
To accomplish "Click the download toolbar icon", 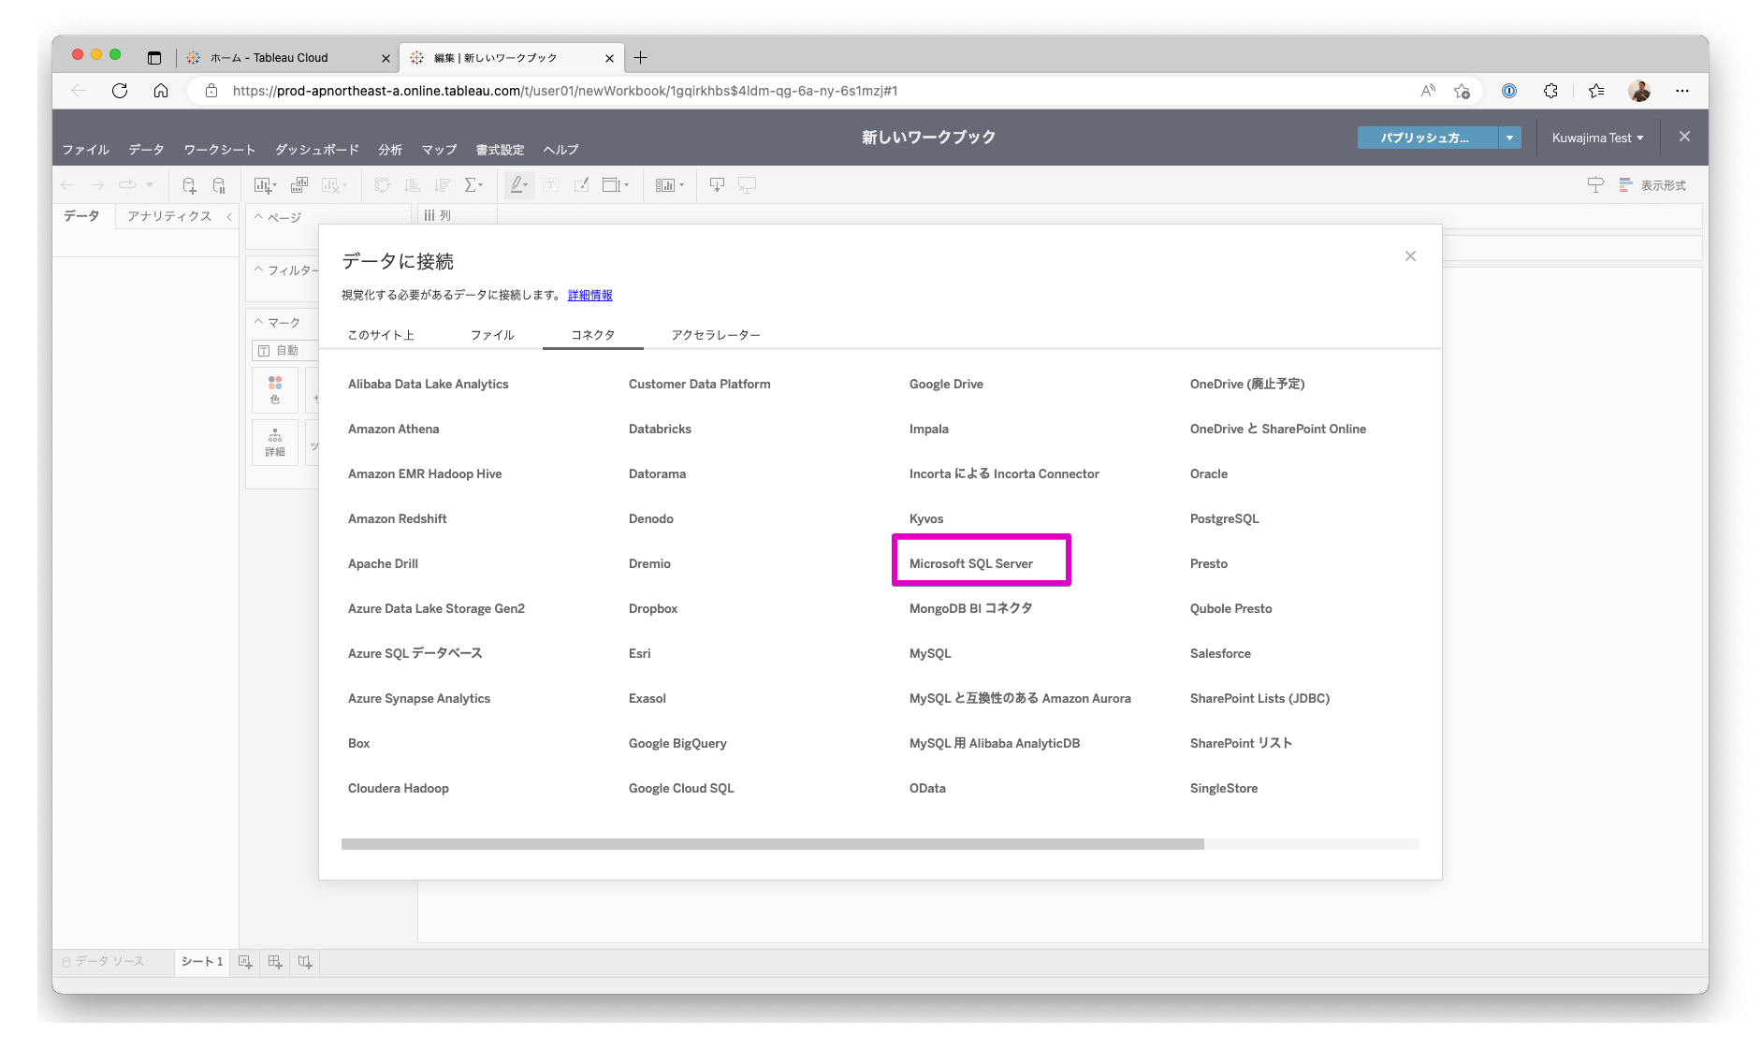I will pos(717,185).
